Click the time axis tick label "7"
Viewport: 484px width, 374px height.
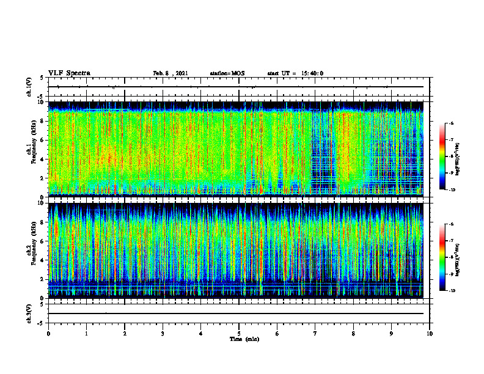coord(315,334)
